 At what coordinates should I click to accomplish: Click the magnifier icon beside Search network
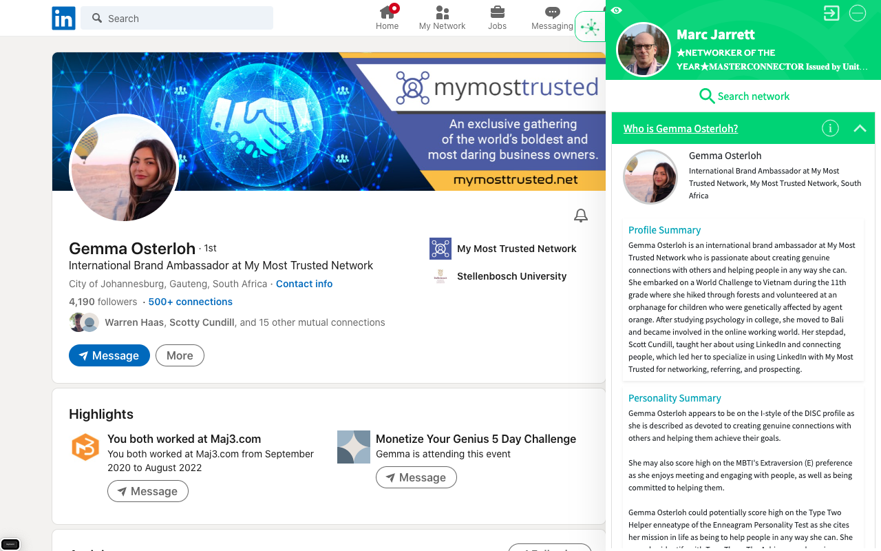click(x=707, y=96)
